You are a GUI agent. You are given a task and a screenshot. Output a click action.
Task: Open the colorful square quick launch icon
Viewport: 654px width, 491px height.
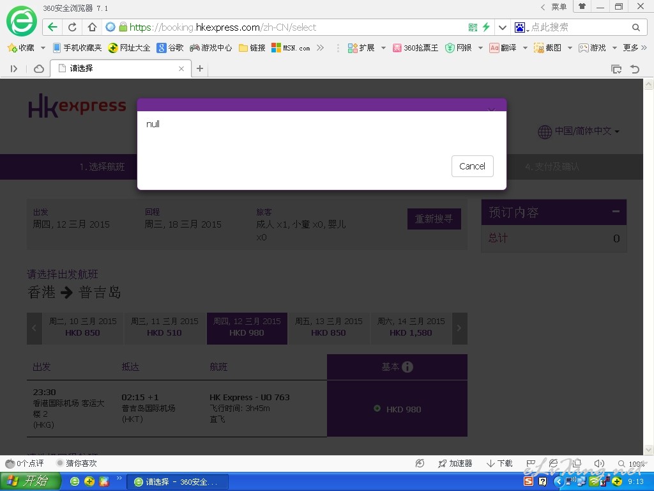click(x=104, y=481)
